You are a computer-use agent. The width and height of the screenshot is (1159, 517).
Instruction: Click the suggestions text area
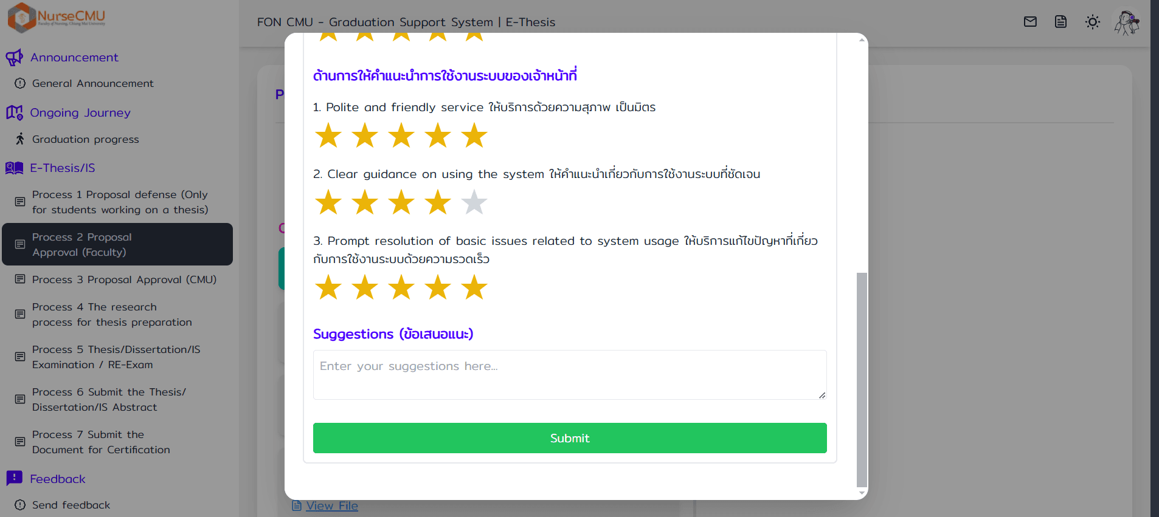pos(569,375)
